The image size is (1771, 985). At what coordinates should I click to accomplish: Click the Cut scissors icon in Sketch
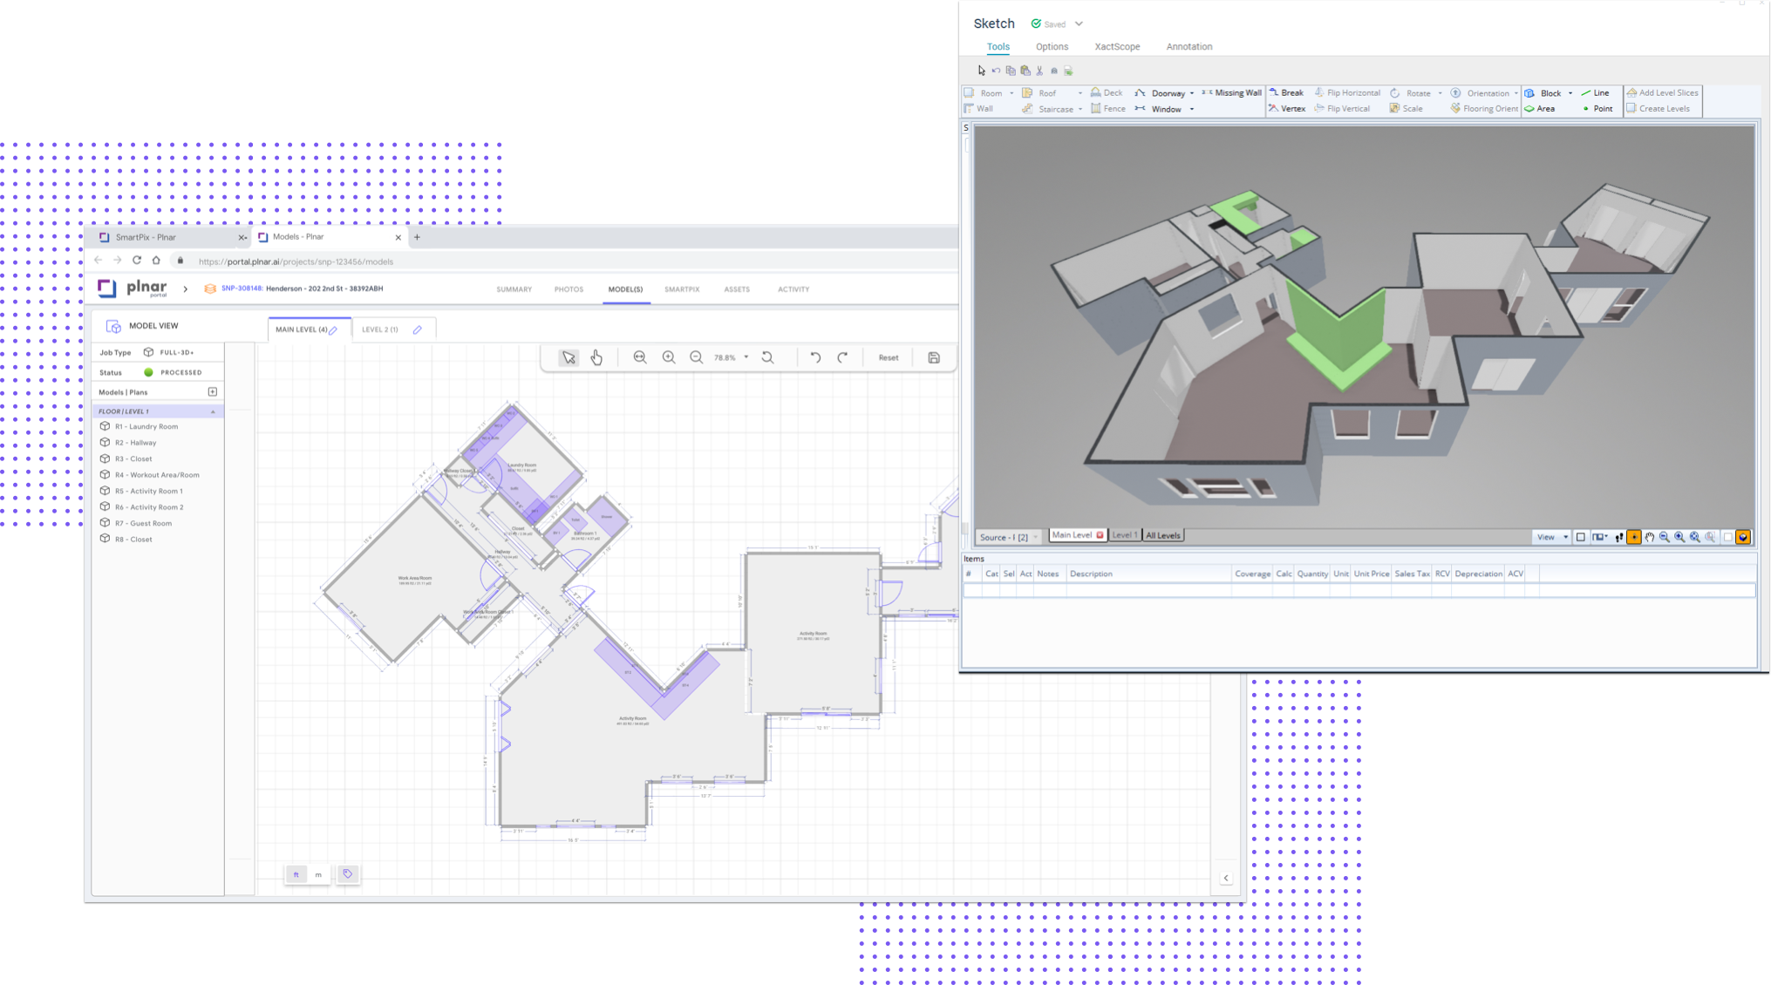pyautogui.click(x=1039, y=71)
